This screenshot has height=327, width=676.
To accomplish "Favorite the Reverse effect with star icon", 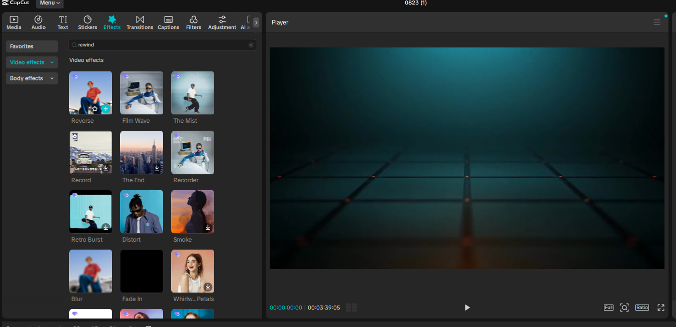I will click(x=95, y=109).
